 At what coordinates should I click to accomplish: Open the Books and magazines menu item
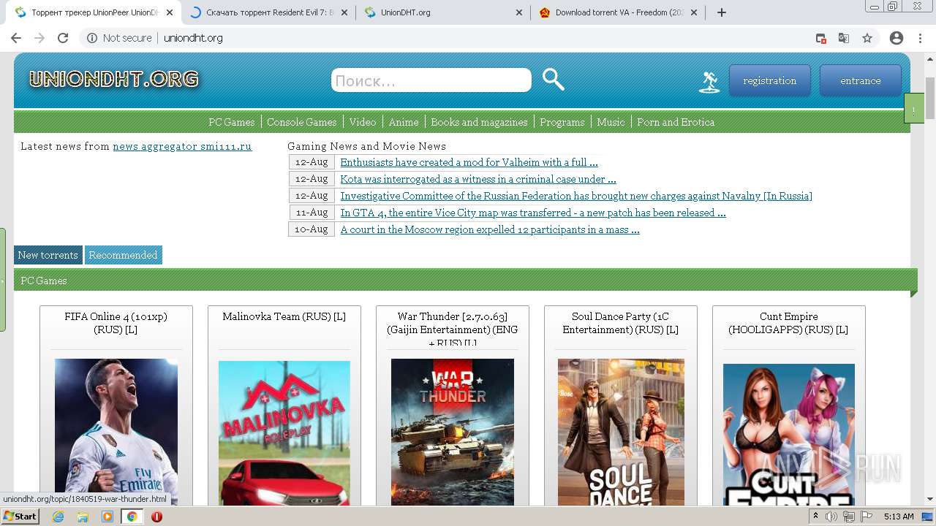(x=479, y=122)
